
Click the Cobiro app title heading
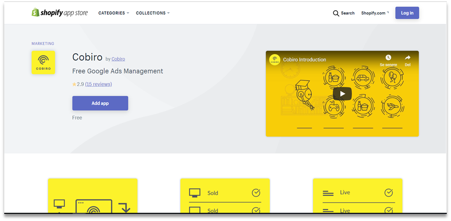(x=87, y=57)
